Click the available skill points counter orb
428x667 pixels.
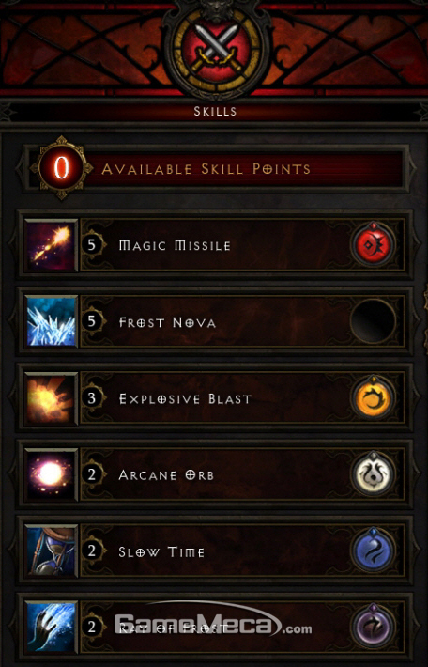click(61, 168)
